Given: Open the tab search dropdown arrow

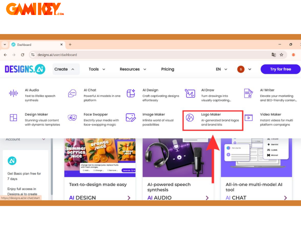Looking at the screenshot, I should click(5, 45).
